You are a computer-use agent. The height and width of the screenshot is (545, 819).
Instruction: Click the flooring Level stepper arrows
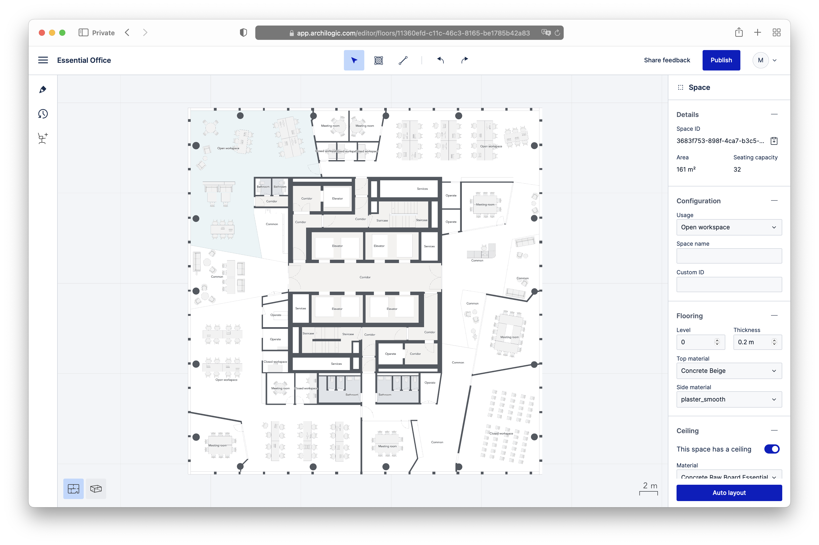[717, 342]
